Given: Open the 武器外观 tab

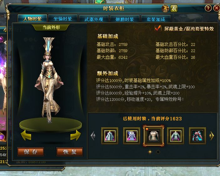Looking at the screenshot, I should [x=94, y=19].
